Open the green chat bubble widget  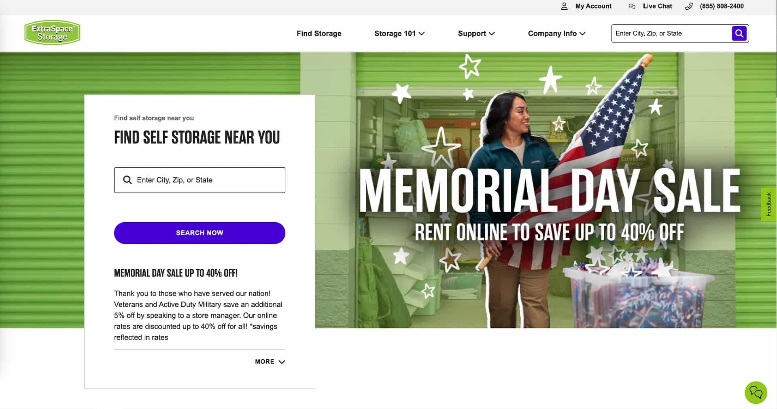[756, 392]
